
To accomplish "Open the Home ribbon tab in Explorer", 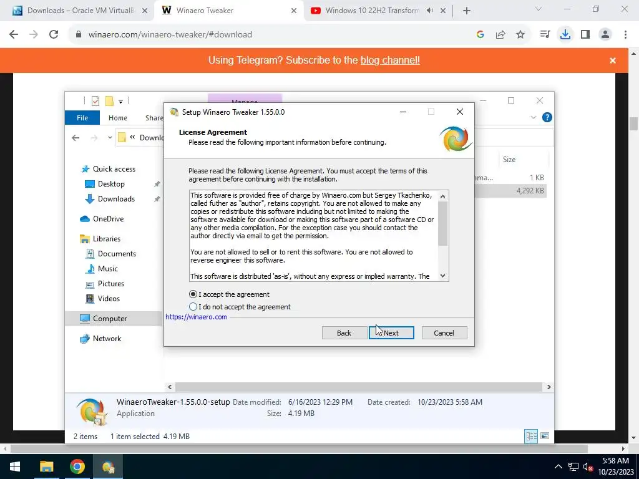I will click(x=118, y=118).
